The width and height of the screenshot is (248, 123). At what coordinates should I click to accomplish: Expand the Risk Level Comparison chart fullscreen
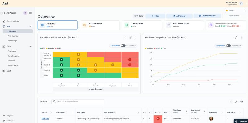(x=236, y=37)
